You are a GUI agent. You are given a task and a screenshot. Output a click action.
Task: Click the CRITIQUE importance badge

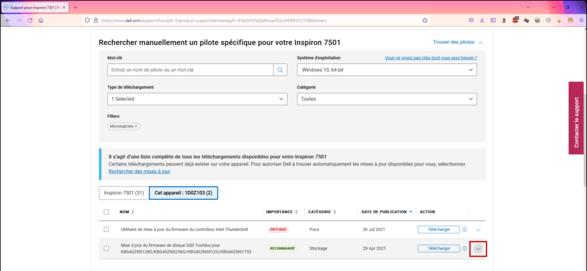[x=278, y=230]
